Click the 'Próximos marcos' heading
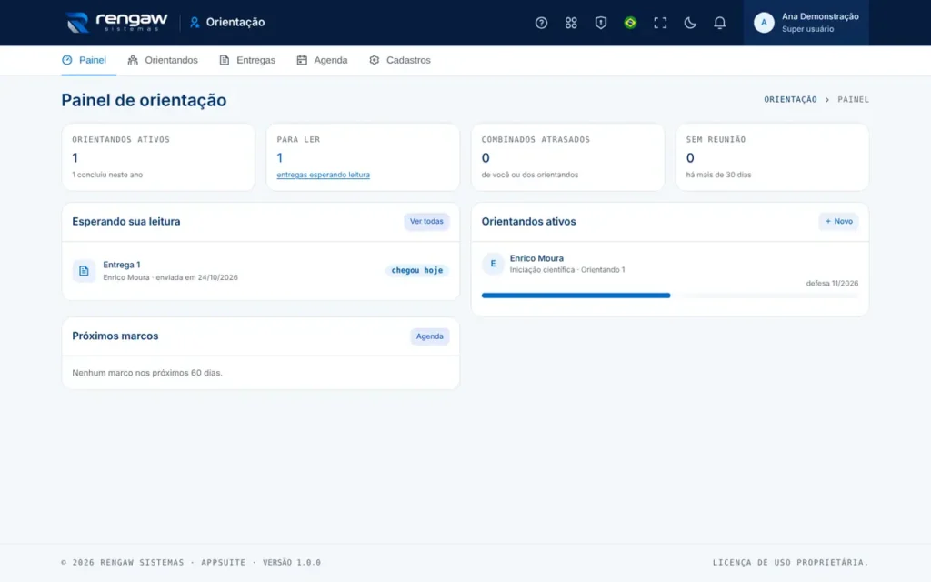The image size is (931, 582). [x=115, y=336]
